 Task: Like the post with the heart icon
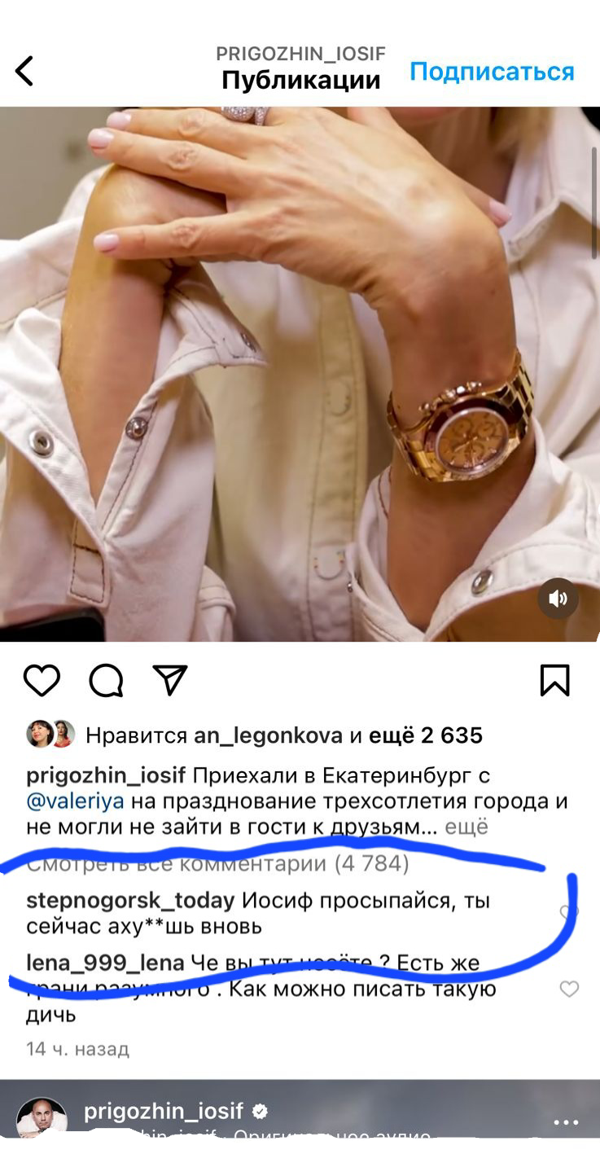click(x=42, y=680)
